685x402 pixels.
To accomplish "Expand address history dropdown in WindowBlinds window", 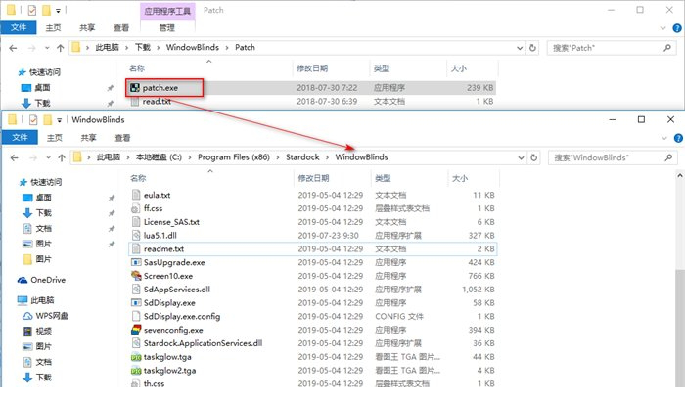I will [521, 157].
